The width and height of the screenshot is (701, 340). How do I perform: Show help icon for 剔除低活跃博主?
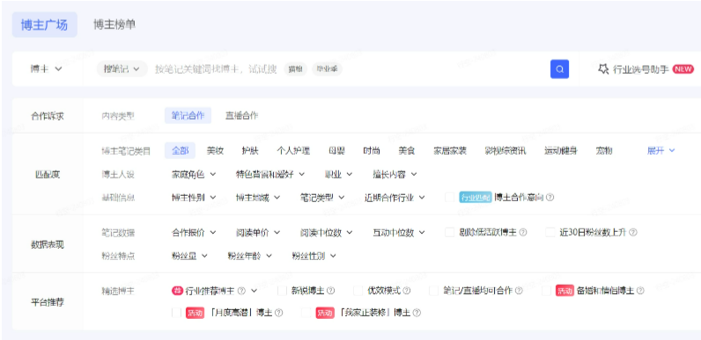click(x=522, y=233)
